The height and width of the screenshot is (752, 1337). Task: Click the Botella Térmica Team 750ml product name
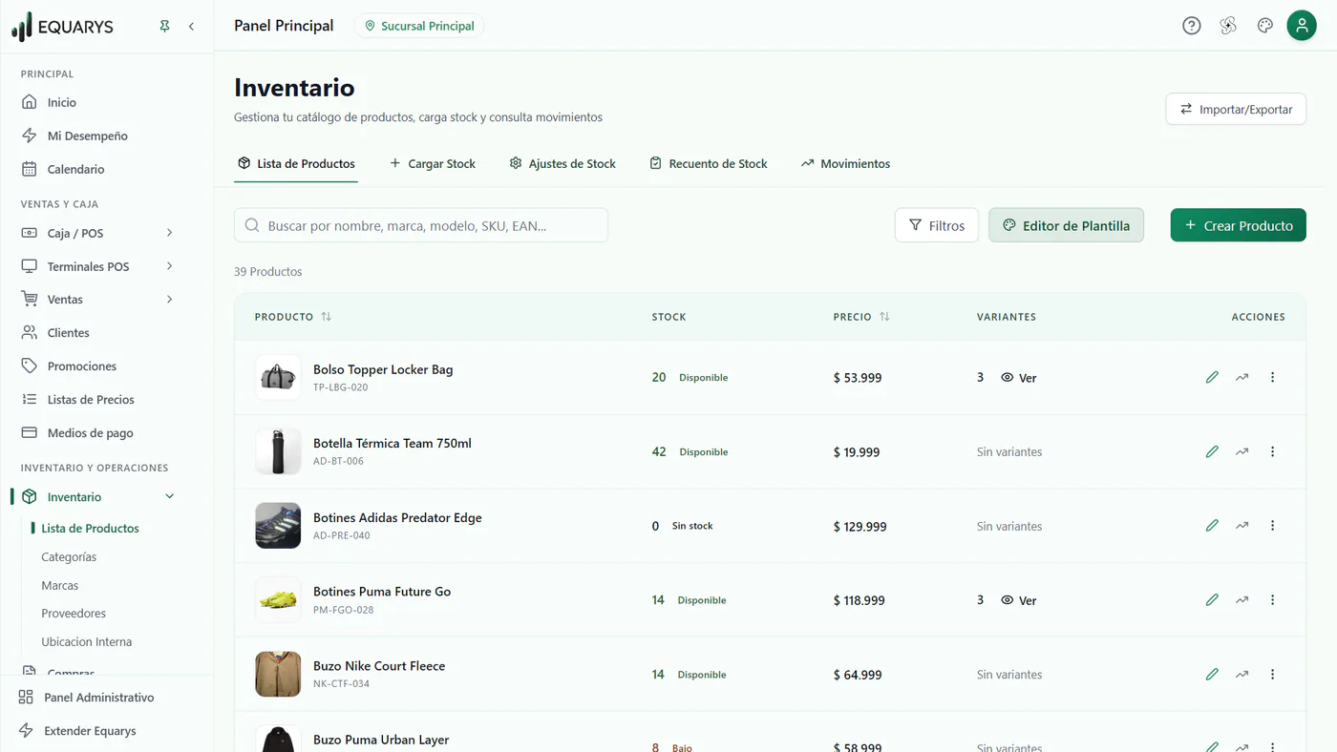(x=393, y=443)
